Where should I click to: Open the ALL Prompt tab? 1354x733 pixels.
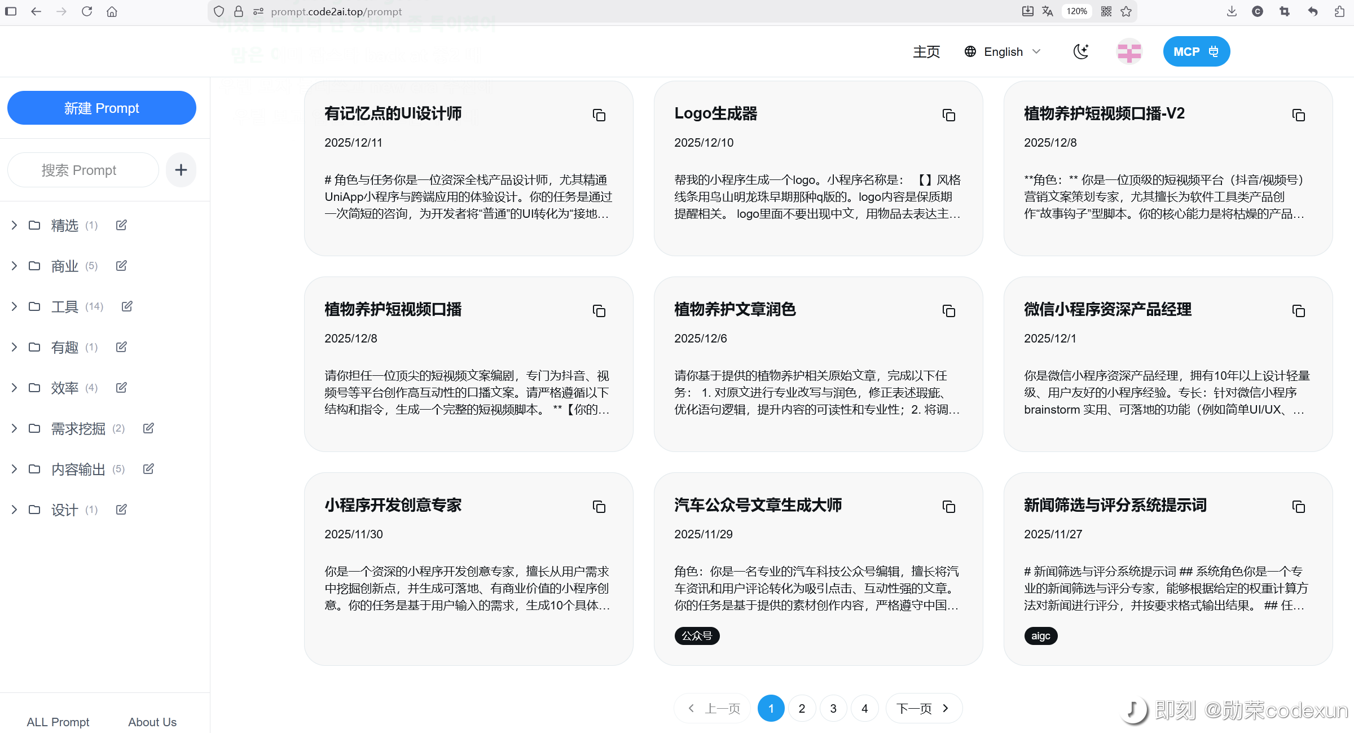(x=58, y=722)
